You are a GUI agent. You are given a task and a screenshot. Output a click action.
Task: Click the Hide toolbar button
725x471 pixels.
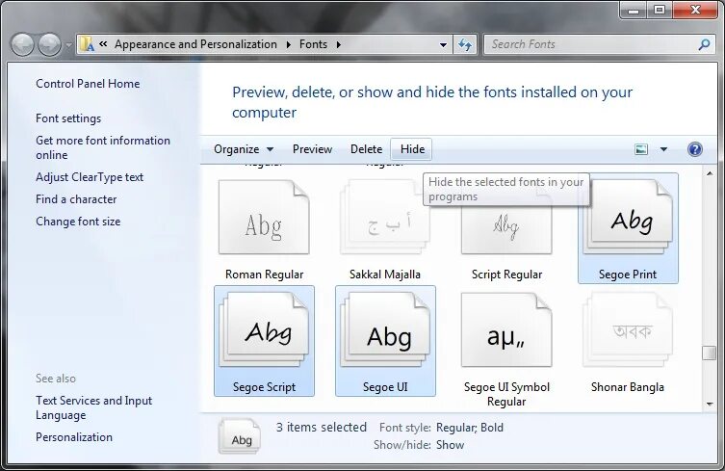(412, 149)
